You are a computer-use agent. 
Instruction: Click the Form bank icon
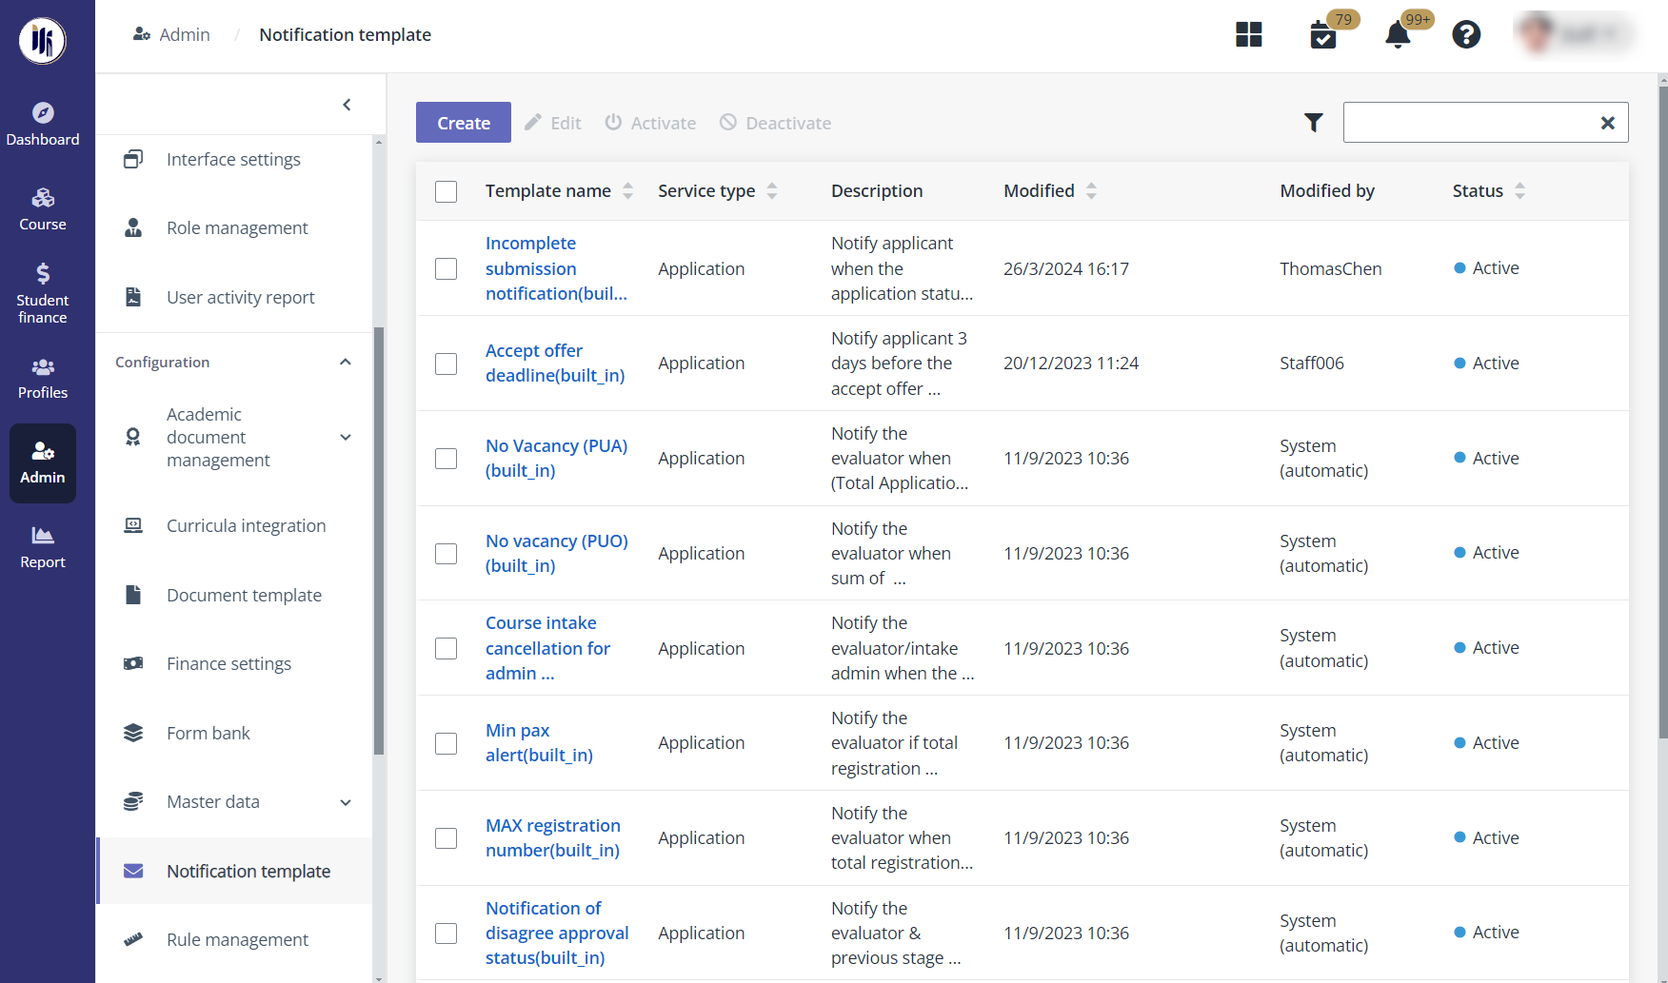click(x=133, y=733)
